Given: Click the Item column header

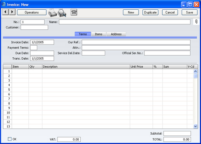Looking at the screenshot, I should [x=20, y=67].
